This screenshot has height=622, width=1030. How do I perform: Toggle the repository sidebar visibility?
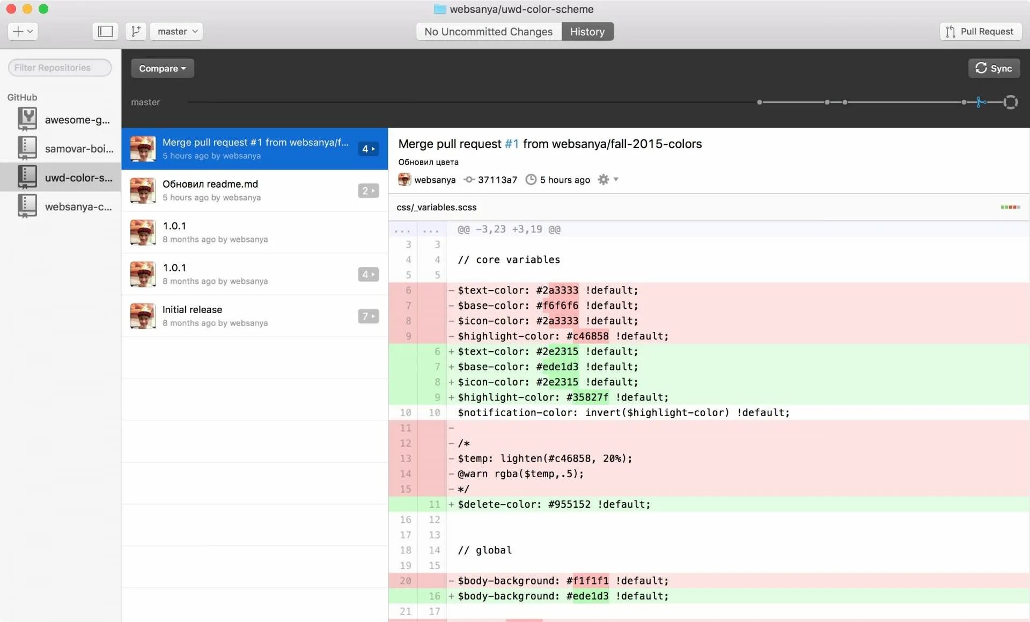(x=105, y=31)
